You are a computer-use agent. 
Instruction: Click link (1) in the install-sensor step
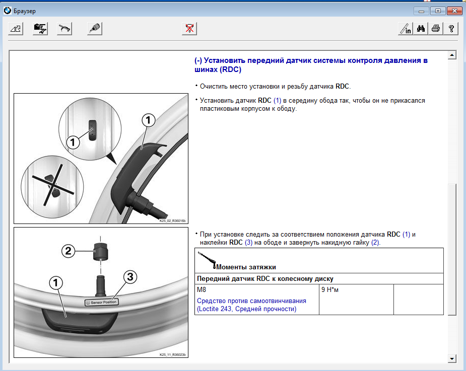(277, 100)
